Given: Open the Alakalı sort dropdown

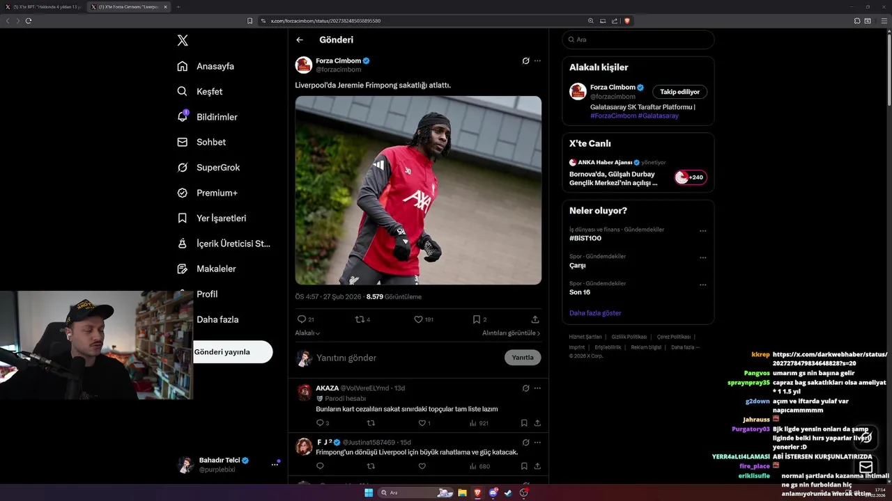Looking at the screenshot, I should tap(307, 333).
